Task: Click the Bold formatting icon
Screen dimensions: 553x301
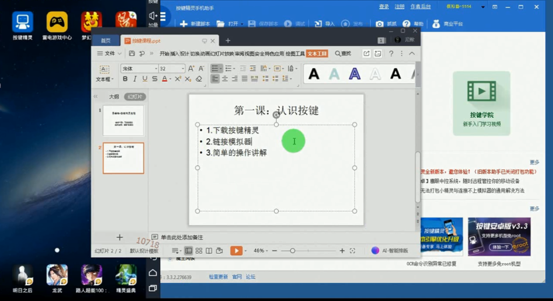Action: pyautogui.click(x=125, y=79)
